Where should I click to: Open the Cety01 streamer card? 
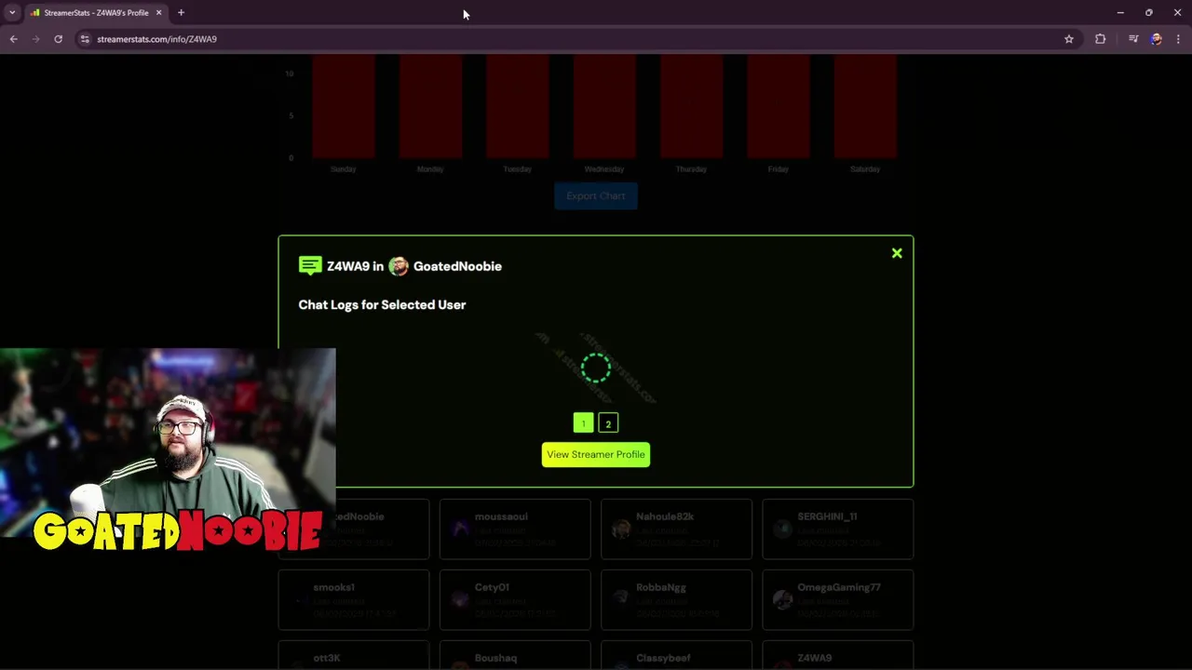tap(515, 600)
